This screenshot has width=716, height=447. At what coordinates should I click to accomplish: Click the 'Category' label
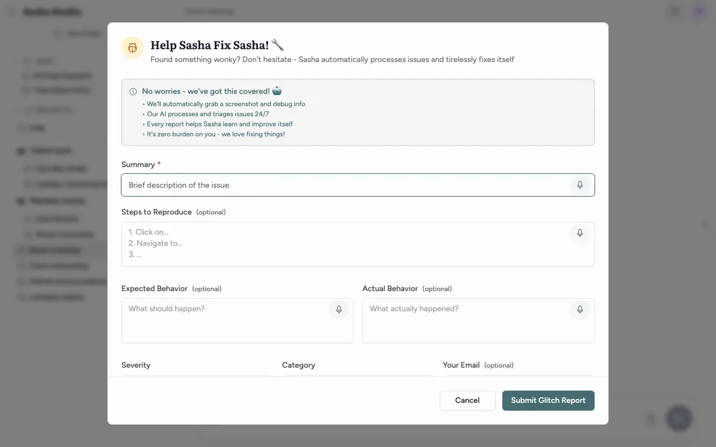(299, 365)
